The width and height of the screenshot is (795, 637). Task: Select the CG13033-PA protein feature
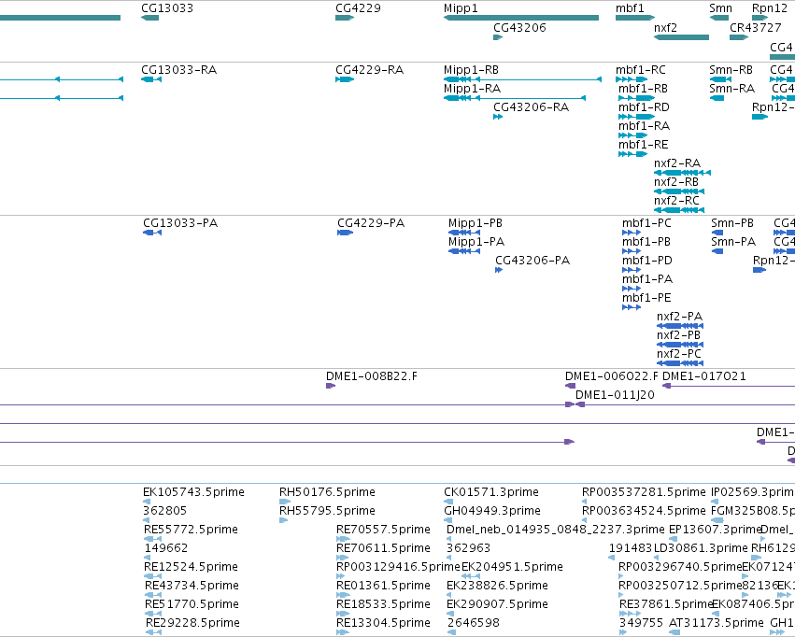(x=152, y=233)
